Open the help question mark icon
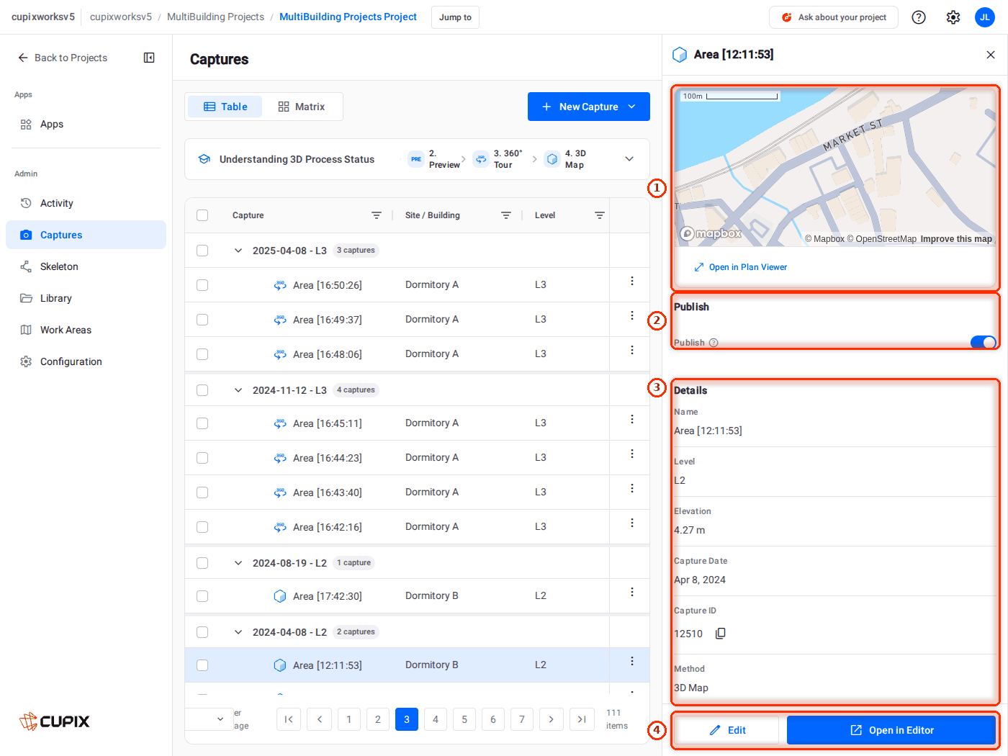 pyautogui.click(x=919, y=17)
